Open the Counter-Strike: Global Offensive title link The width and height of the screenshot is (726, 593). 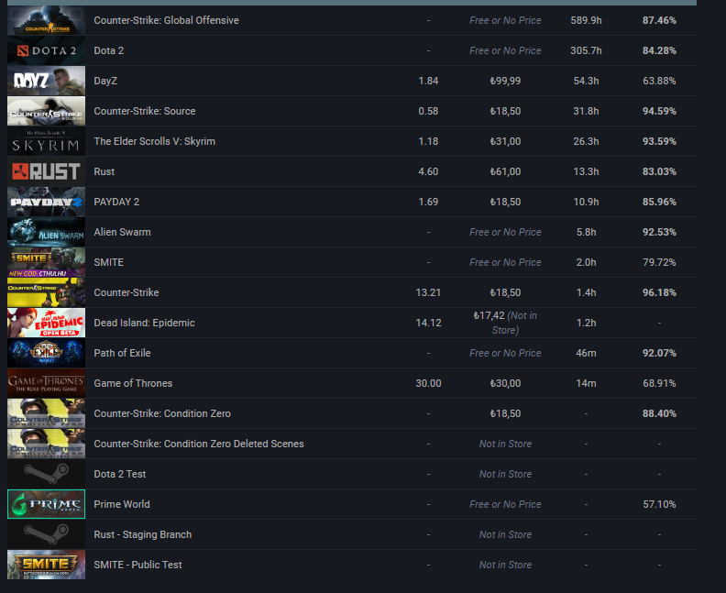click(166, 20)
